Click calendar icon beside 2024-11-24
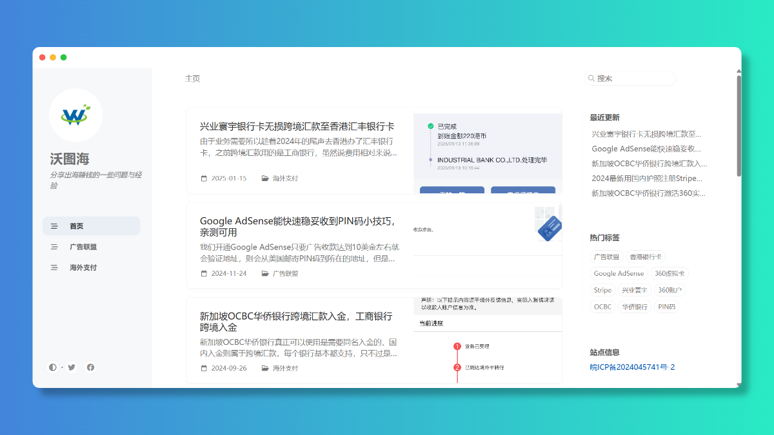 point(204,273)
